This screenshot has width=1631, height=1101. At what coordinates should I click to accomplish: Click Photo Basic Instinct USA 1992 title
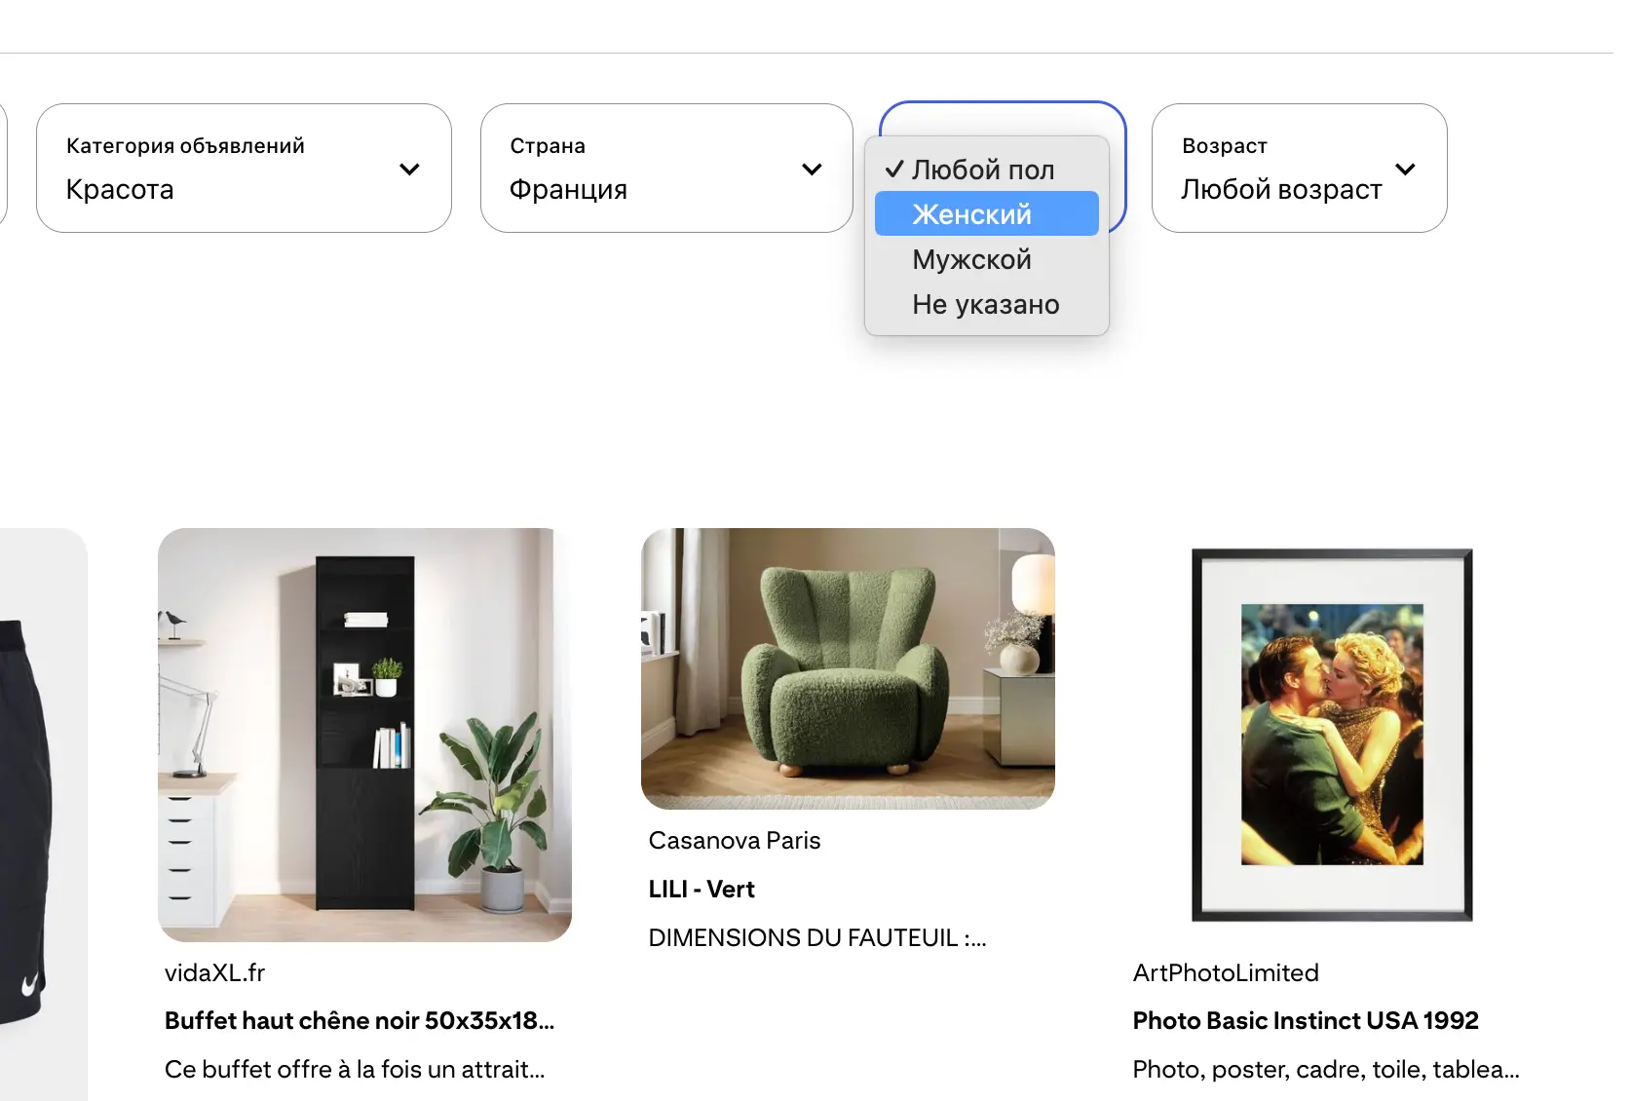coord(1306,1020)
